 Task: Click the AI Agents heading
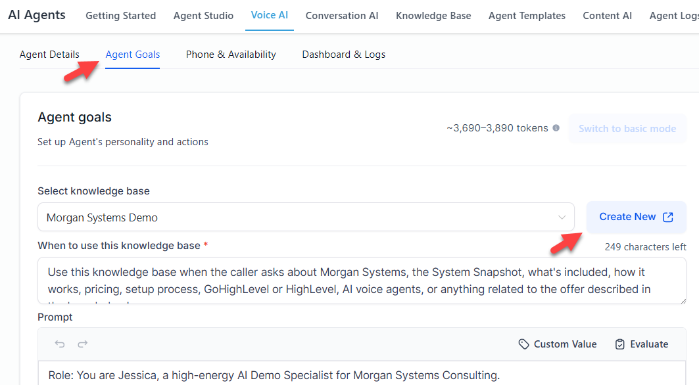[x=37, y=14]
